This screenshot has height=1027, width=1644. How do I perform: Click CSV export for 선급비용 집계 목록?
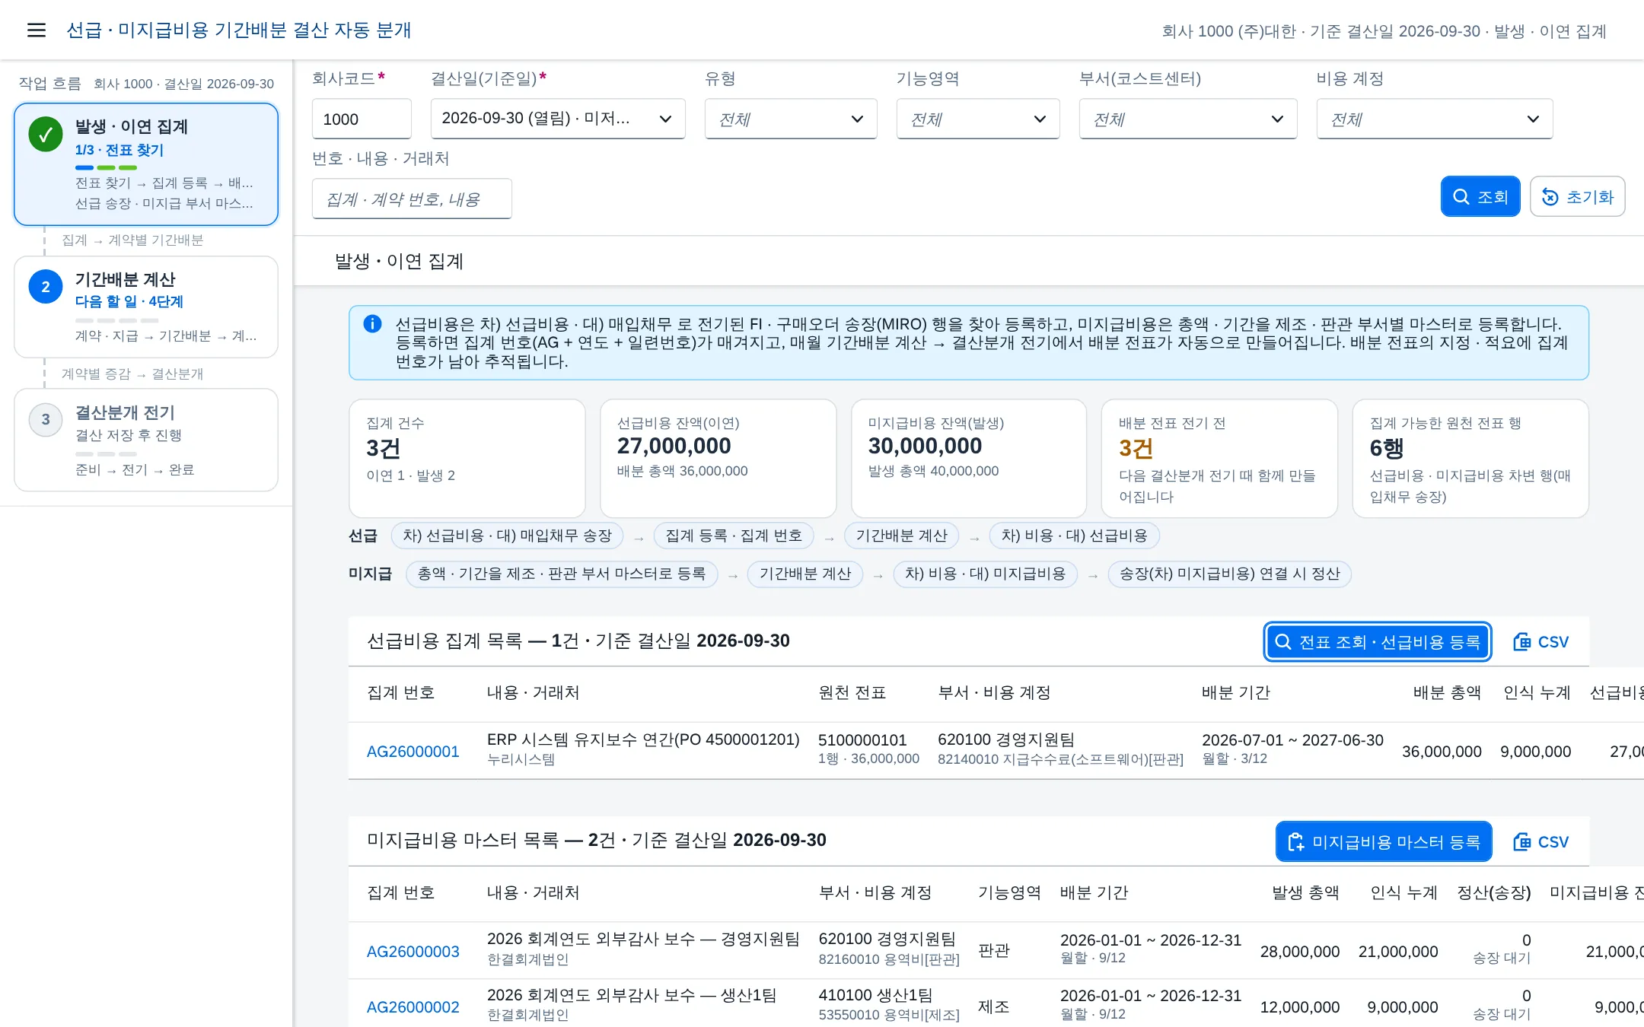[x=1541, y=641]
